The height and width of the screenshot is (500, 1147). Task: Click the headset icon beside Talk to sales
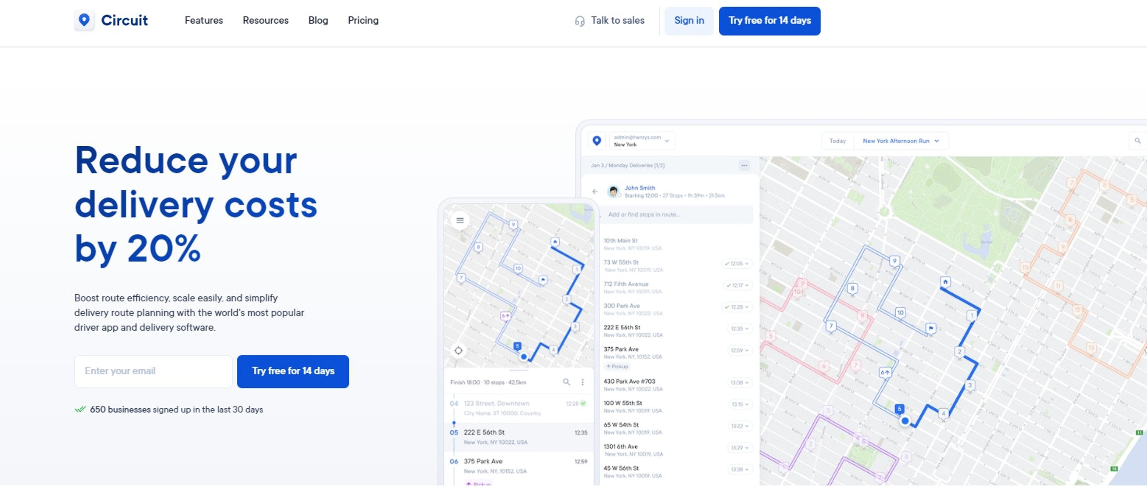coord(579,21)
